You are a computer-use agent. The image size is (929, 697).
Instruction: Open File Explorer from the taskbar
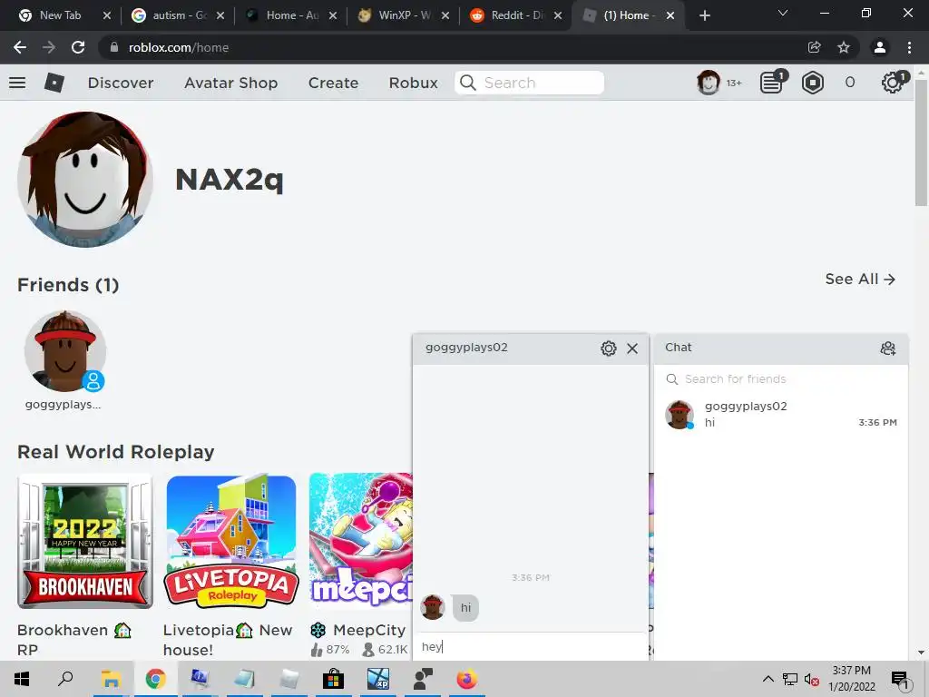111,679
